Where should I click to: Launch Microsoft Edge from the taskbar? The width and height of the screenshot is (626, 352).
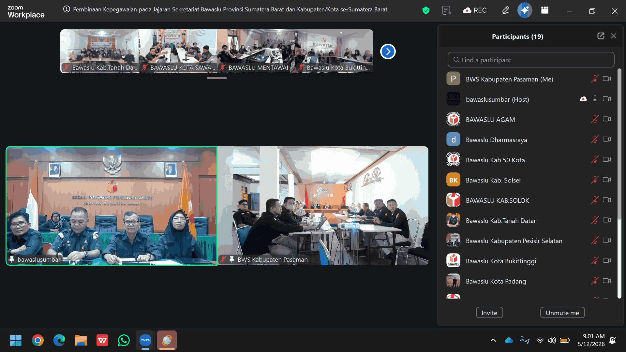point(59,341)
